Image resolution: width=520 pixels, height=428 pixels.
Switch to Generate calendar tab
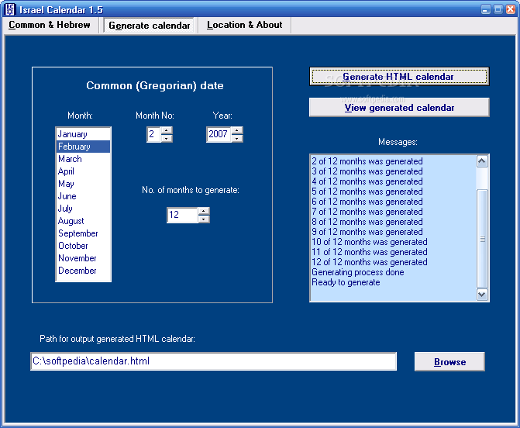click(x=149, y=26)
